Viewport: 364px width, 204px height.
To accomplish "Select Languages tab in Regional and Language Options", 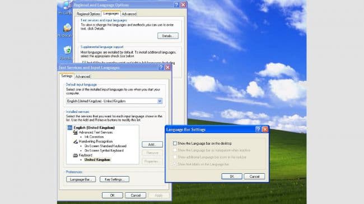I will coord(111,13).
